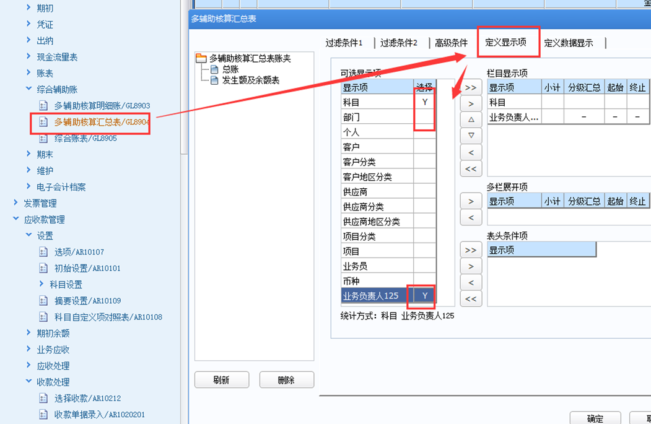Add all to 表头条件项 with the >> button
651x424 pixels.
click(x=471, y=250)
